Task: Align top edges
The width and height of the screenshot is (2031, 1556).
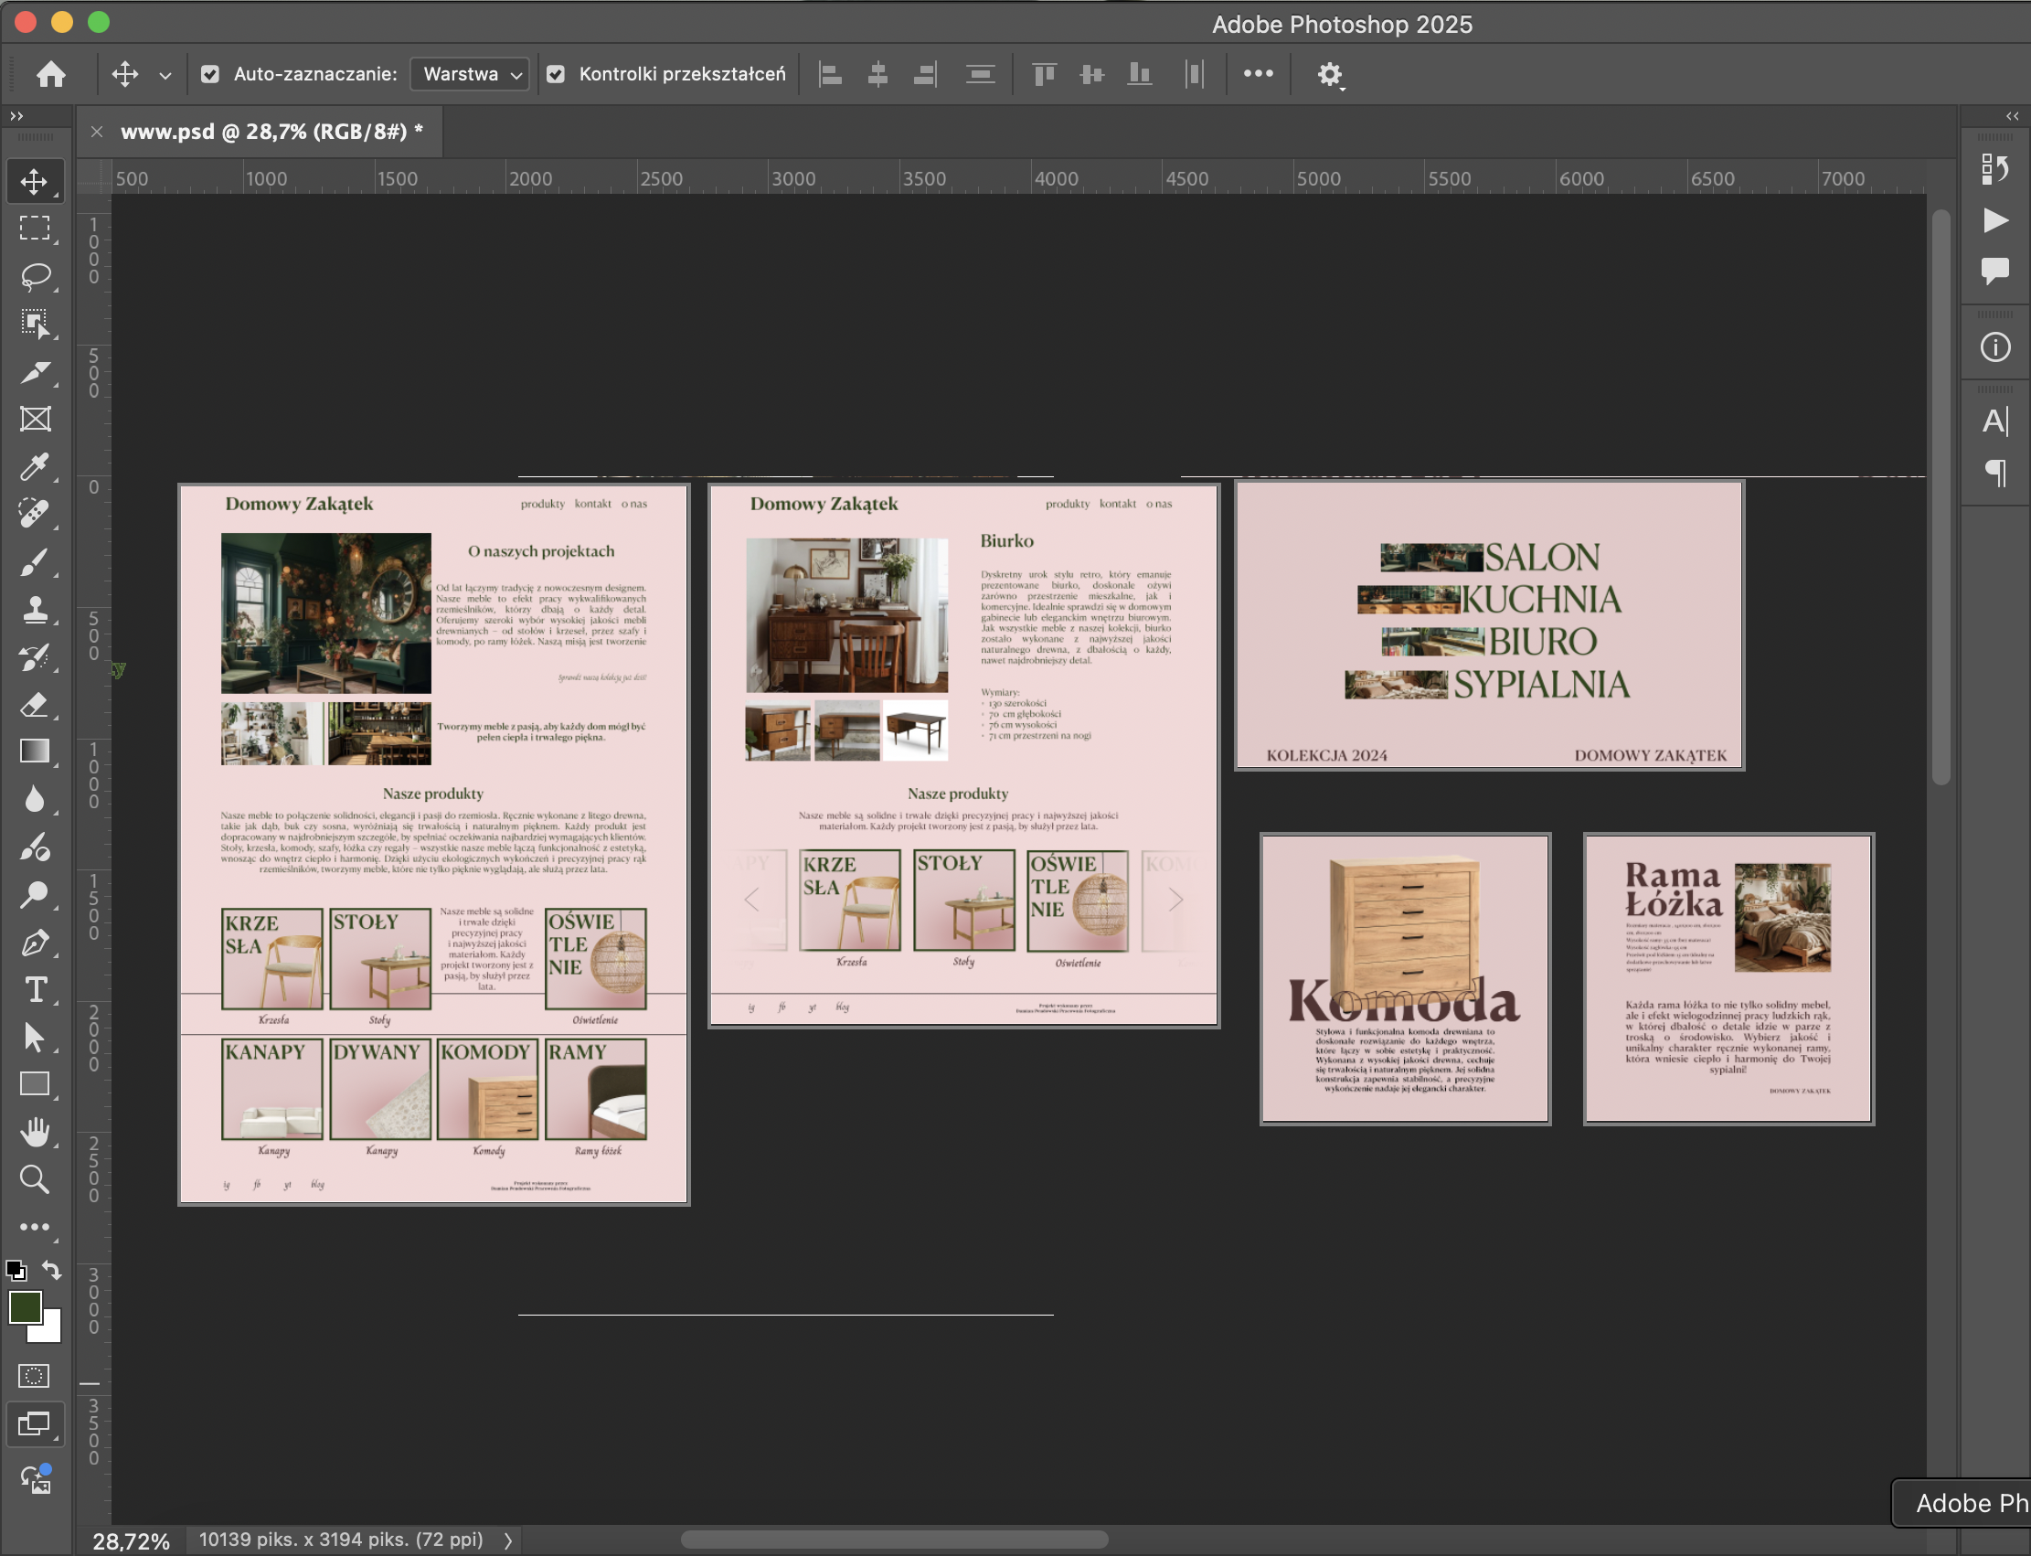Action: (1045, 74)
